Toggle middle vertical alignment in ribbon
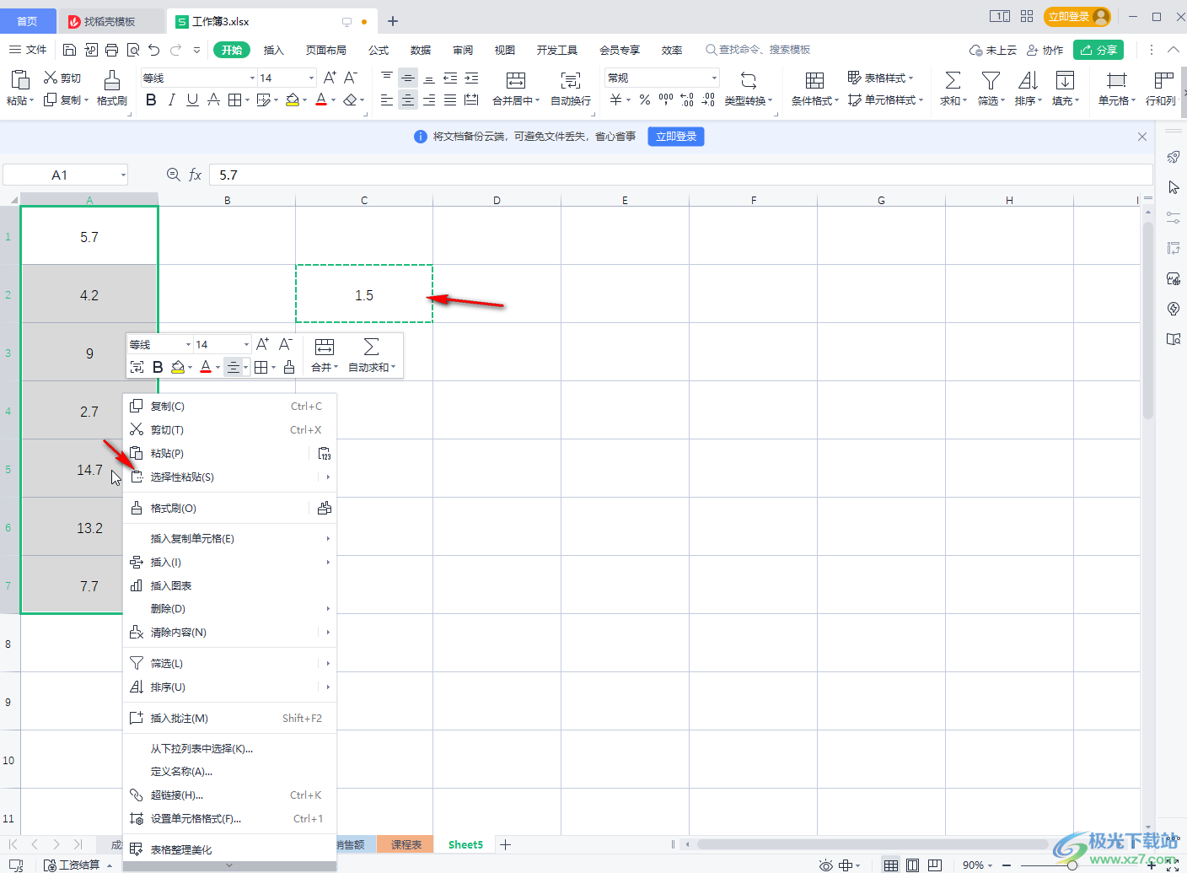Viewport: 1187px width, 873px height. pos(408,78)
